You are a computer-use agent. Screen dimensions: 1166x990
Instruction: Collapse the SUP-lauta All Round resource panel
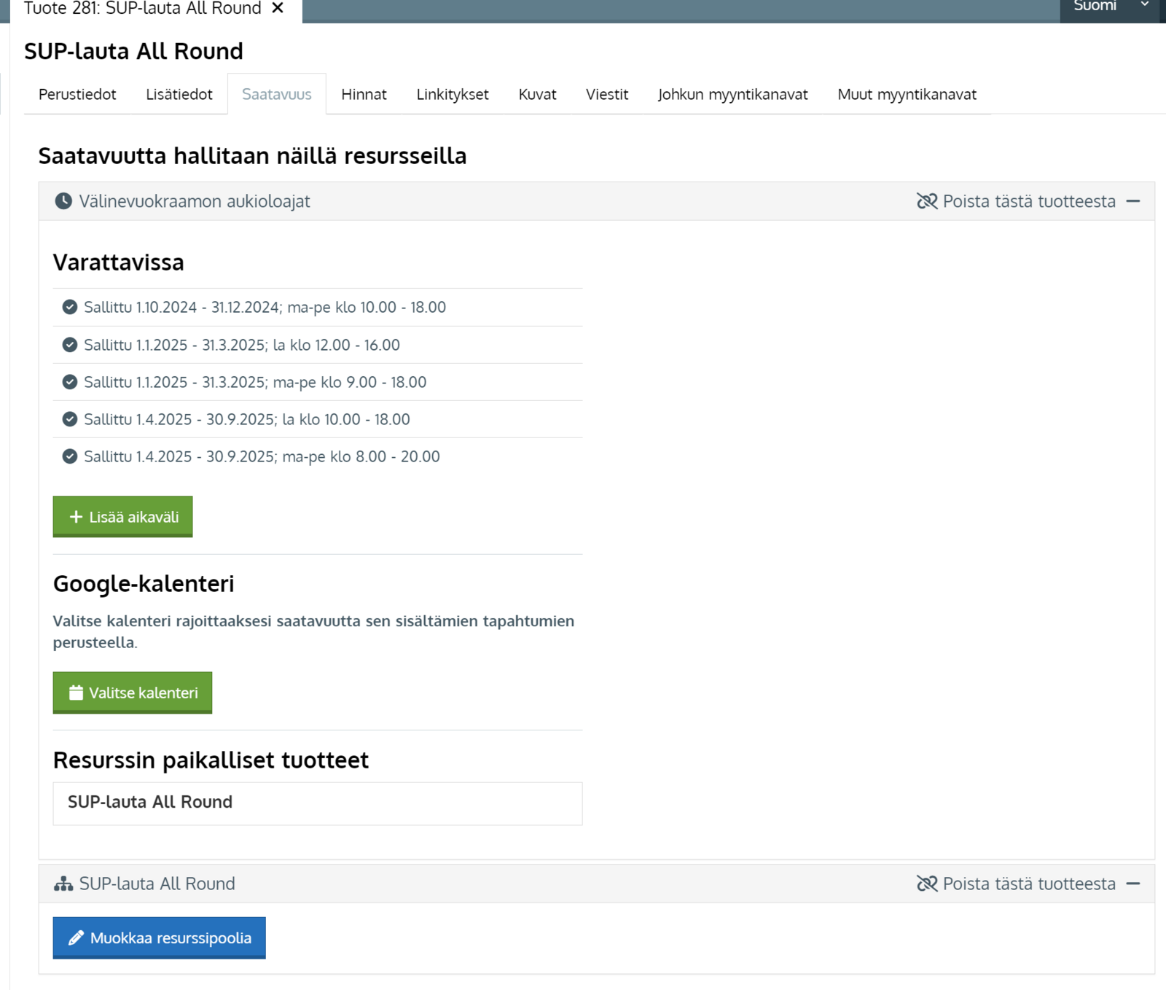(1132, 884)
